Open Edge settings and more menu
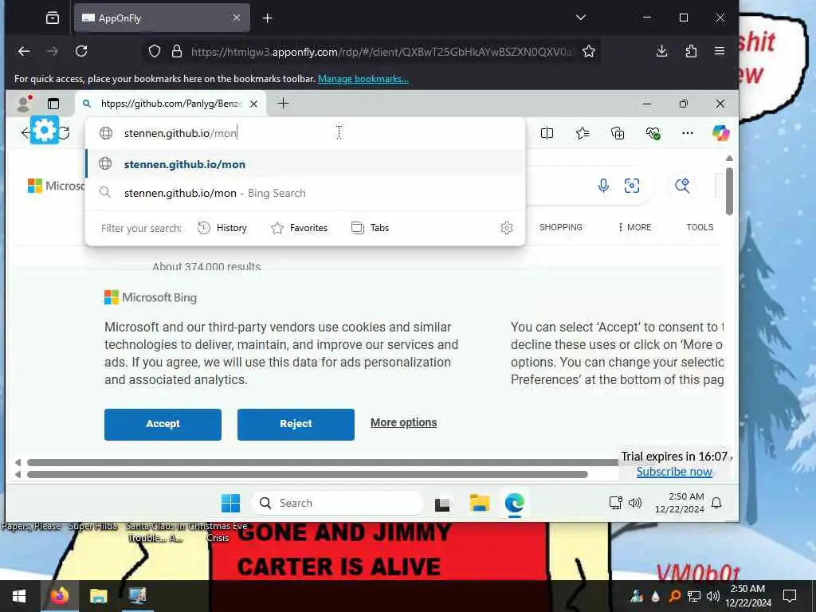 point(688,133)
